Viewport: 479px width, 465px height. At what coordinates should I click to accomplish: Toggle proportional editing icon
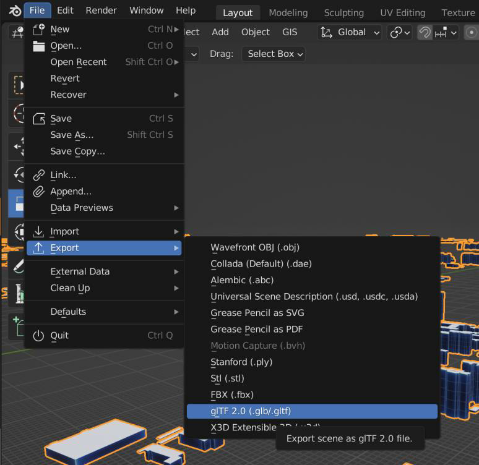click(x=471, y=32)
